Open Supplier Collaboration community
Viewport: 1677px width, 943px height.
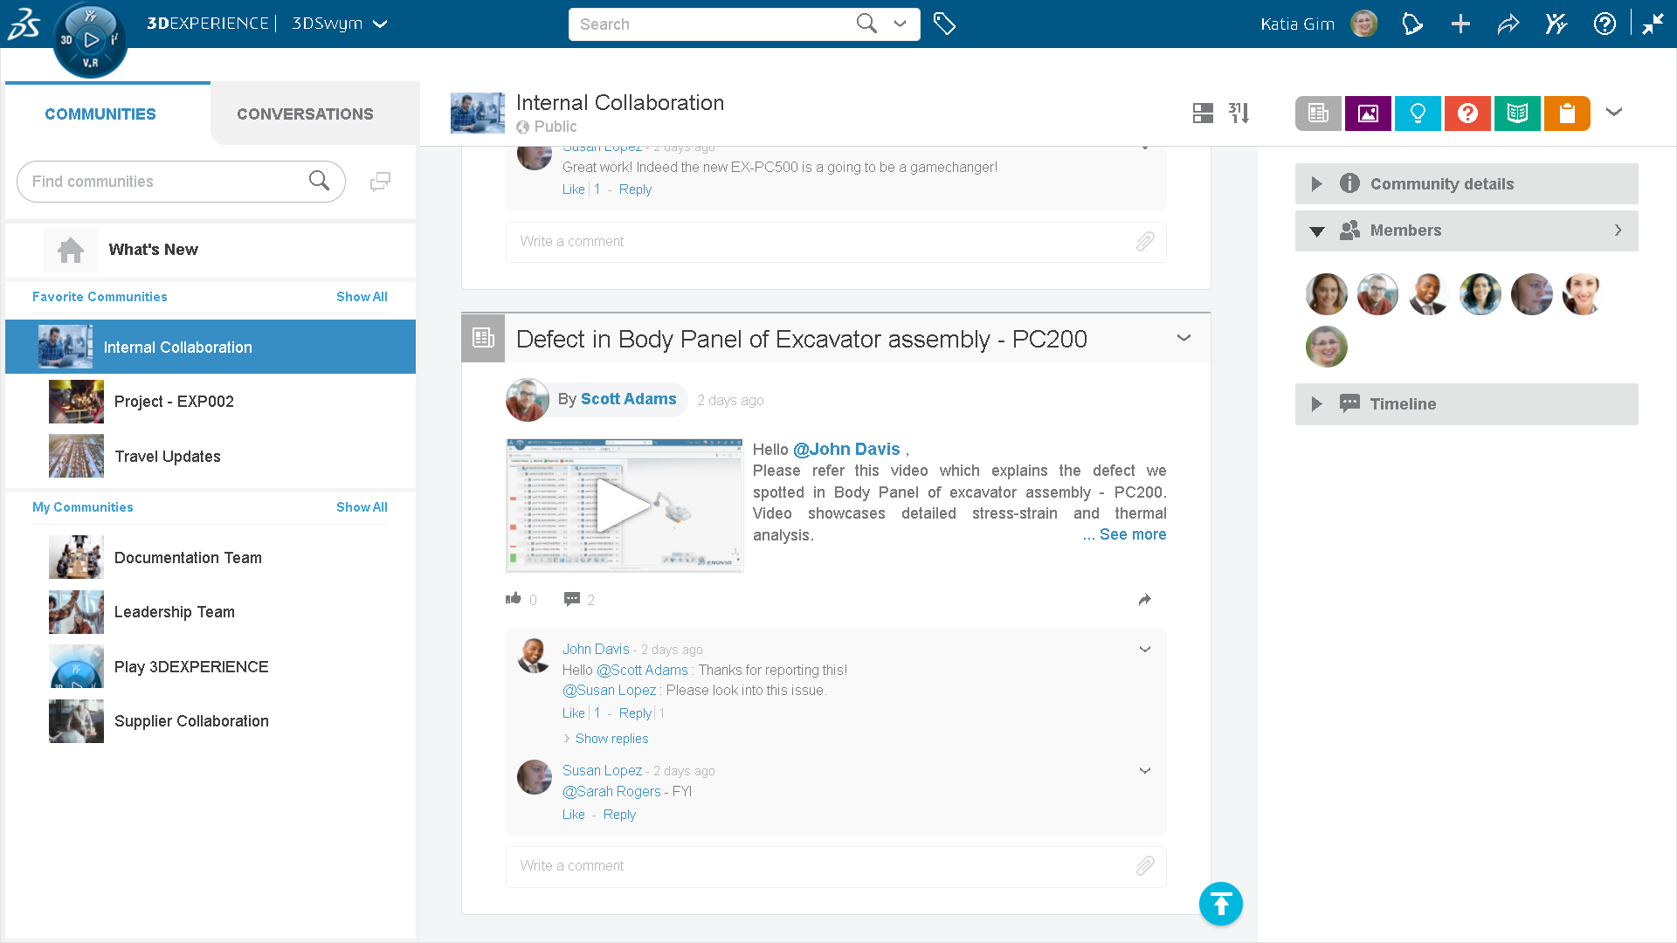[210, 721]
